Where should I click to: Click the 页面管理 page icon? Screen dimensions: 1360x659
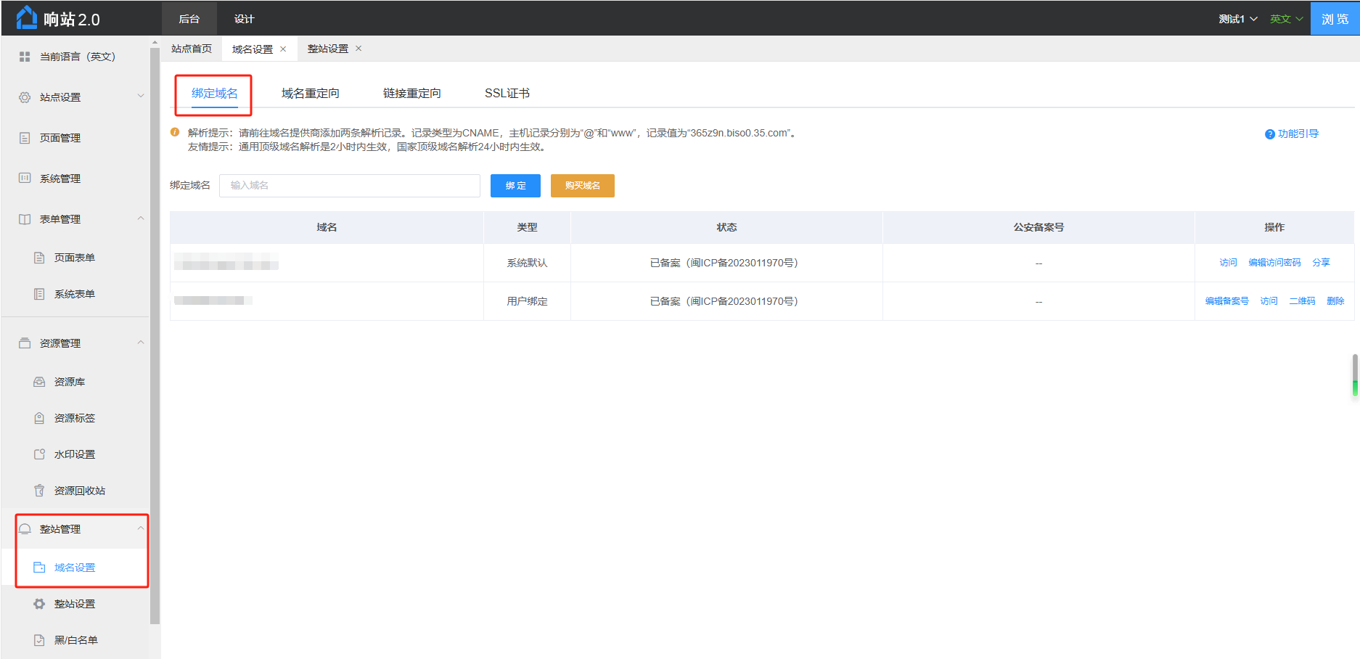click(25, 138)
